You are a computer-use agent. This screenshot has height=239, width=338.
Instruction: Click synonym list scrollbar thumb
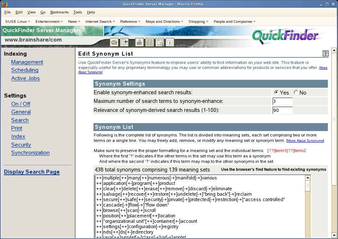tap(308, 186)
